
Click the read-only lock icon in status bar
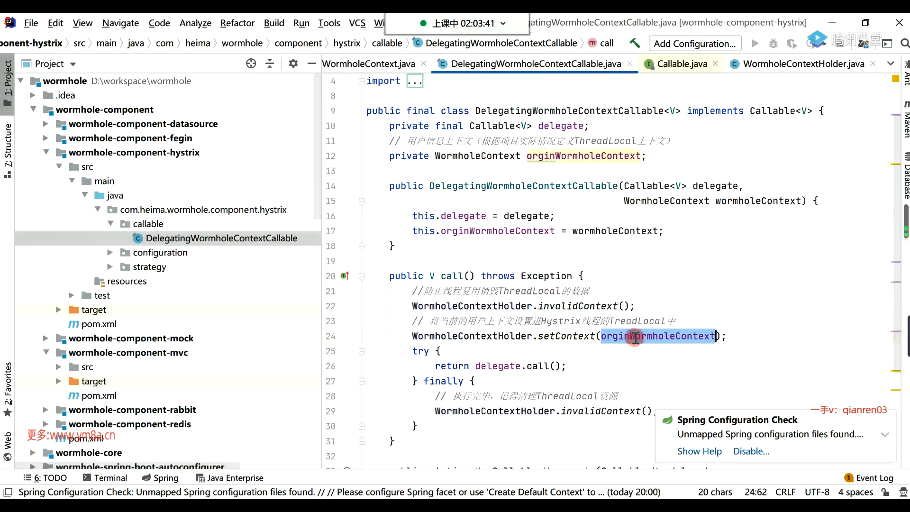click(x=885, y=492)
